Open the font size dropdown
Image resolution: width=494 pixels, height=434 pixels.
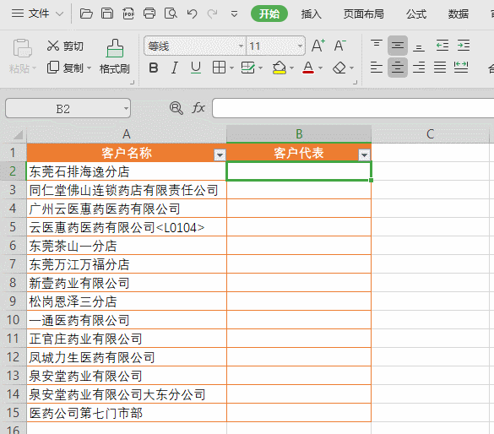click(x=300, y=46)
